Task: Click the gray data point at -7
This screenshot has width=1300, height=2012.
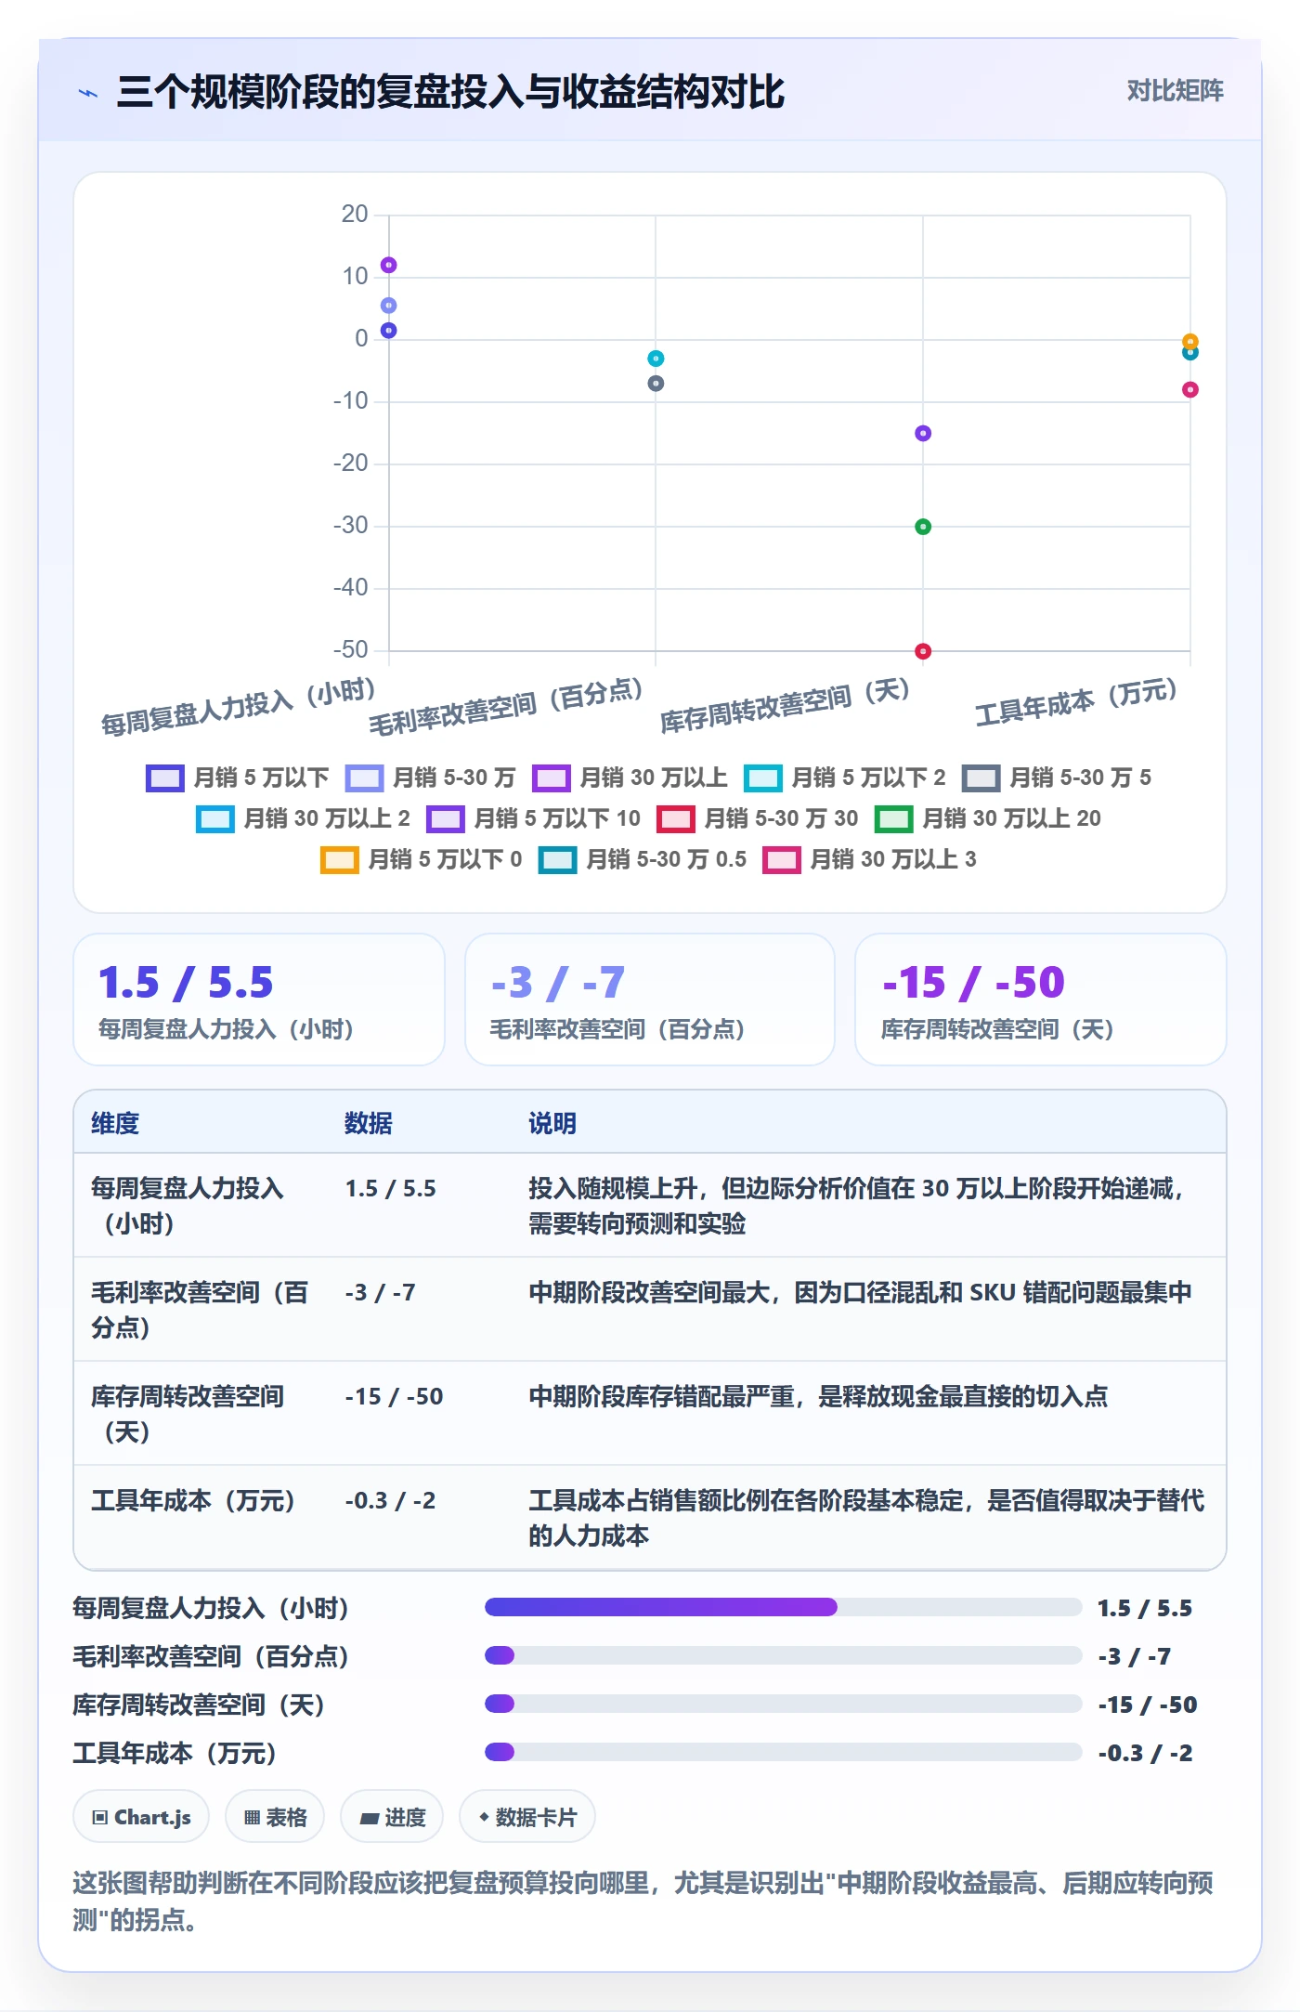Action: (x=656, y=384)
